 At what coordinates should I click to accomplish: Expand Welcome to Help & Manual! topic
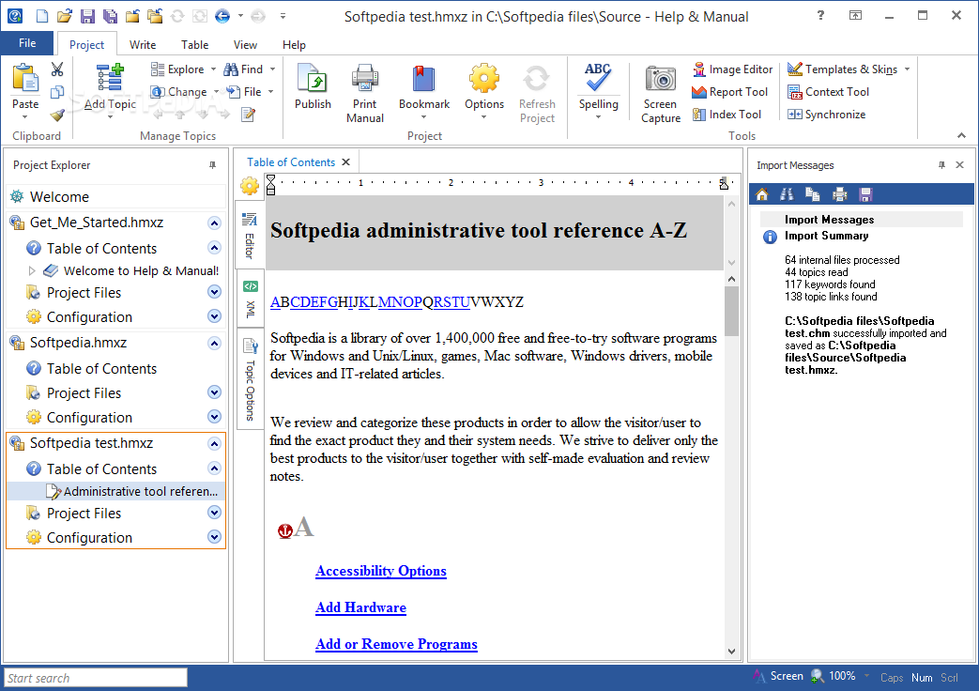(x=33, y=270)
